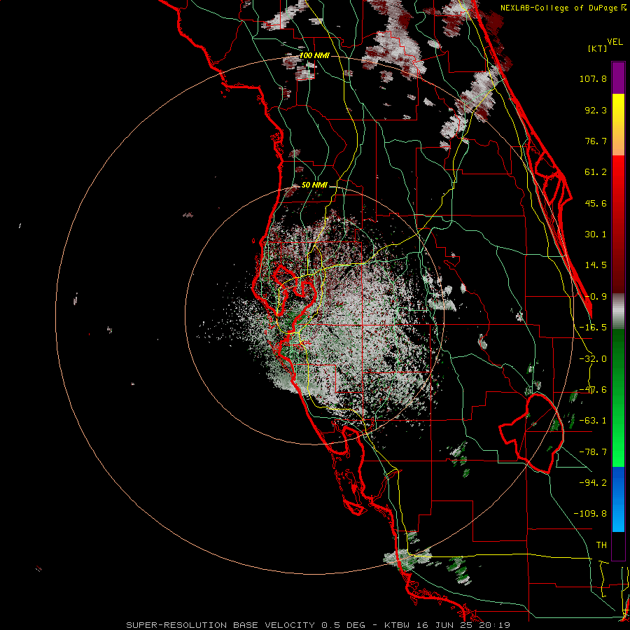Click the 14.5 velocity scale value
This screenshot has height=630, width=630.
pyautogui.click(x=596, y=265)
